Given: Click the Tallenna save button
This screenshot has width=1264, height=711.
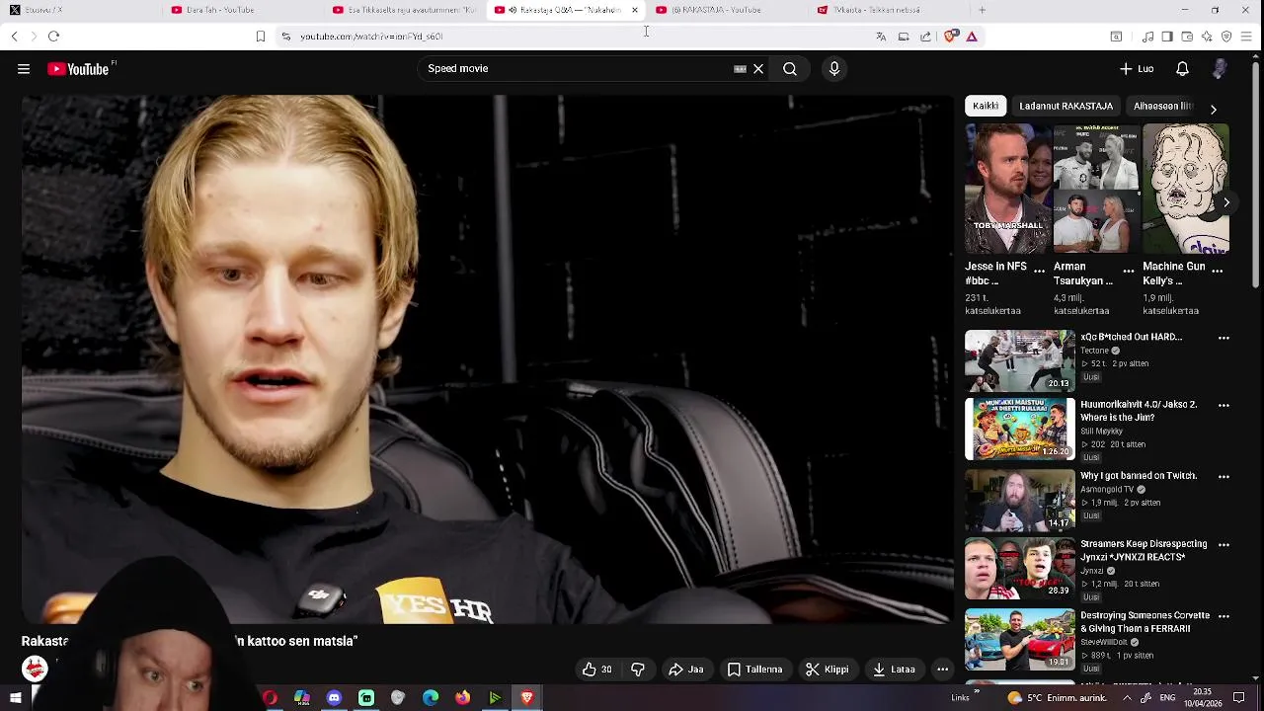Looking at the screenshot, I should [754, 670].
